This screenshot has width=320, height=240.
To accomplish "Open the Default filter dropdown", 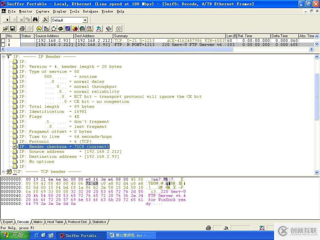I will pyautogui.click(x=85, y=20).
